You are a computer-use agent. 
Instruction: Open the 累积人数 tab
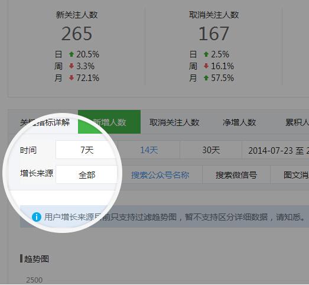pos(297,122)
